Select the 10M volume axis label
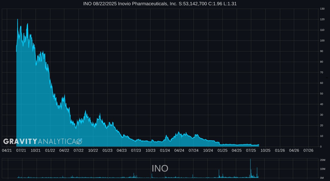The height and width of the screenshot is (181, 330). [x=323, y=169]
